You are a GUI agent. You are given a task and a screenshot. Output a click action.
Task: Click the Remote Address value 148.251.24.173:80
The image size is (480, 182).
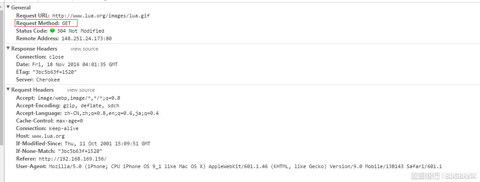(x=86, y=39)
